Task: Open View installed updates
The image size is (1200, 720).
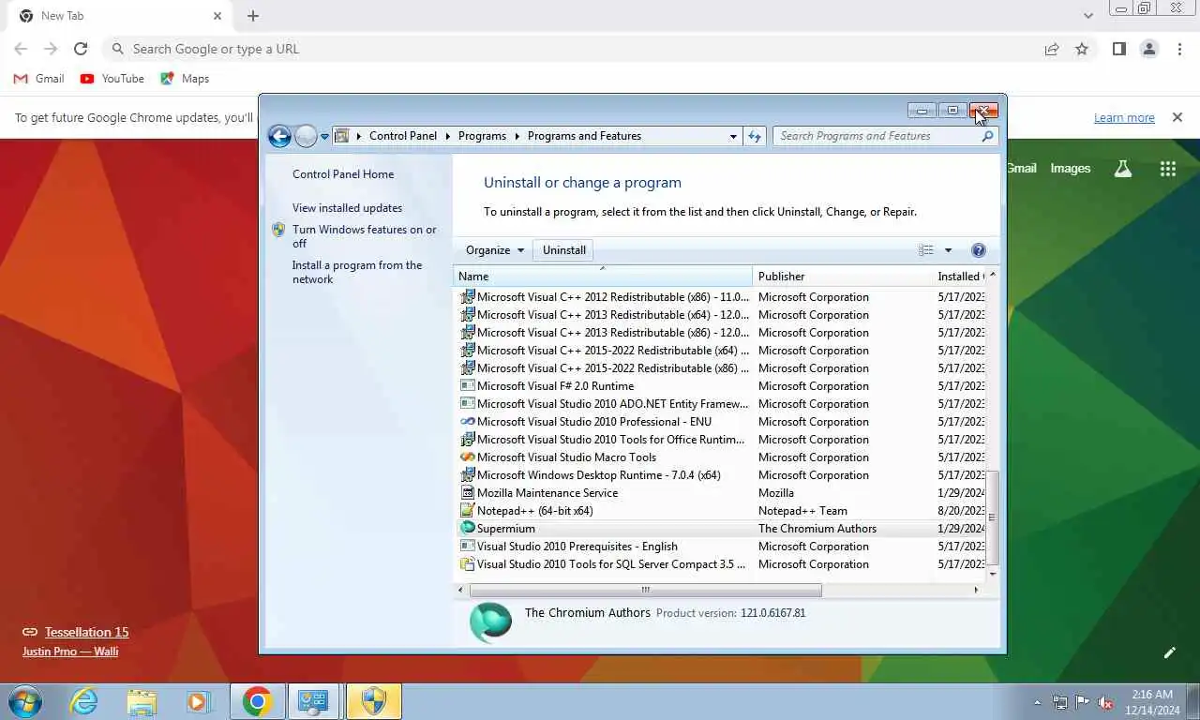Action: pos(347,208)
